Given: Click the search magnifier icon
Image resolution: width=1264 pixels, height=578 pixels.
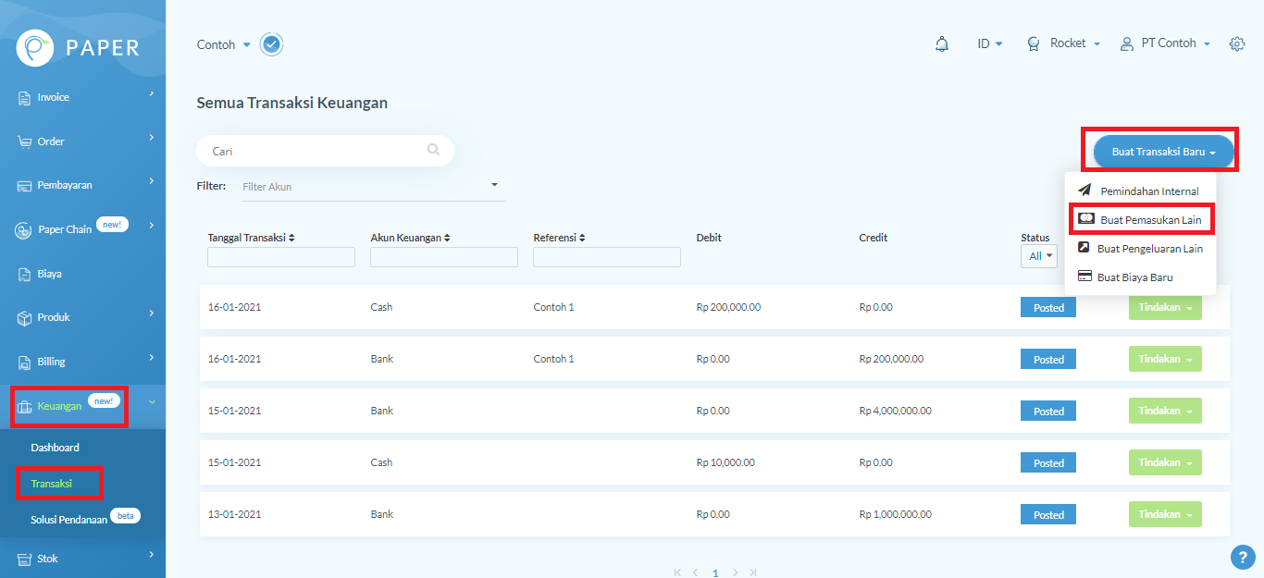Looking at the screenshot, I should [433, 150].
